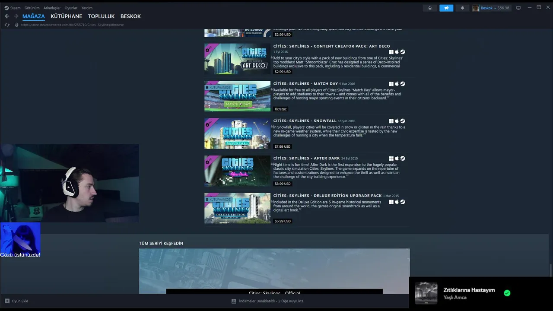
Task: Open the Match Day DLC title
Action: coord(305,84)
